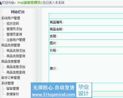Image resolution: width=123 pixels, height=98 pixels.
Task: Expand the 系统用户管理 menu group
Action: tap(11, 18)
